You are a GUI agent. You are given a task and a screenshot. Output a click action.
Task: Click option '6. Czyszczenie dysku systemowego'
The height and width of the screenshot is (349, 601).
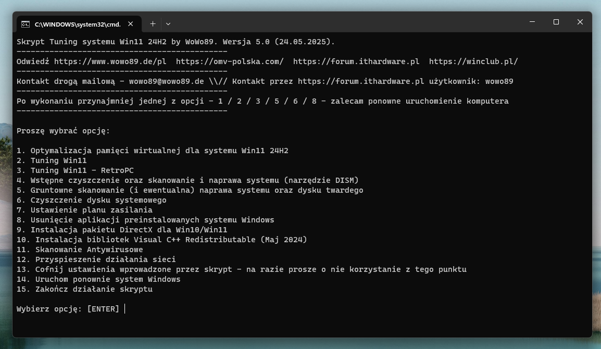click(92, 200)
